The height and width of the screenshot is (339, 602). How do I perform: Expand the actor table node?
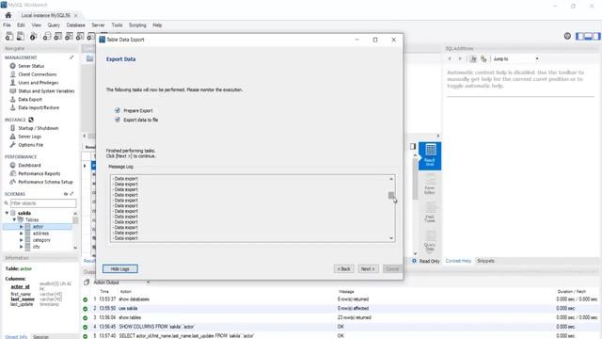[22, 227]
